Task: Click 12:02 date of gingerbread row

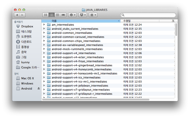Action: tap(132, 65)
